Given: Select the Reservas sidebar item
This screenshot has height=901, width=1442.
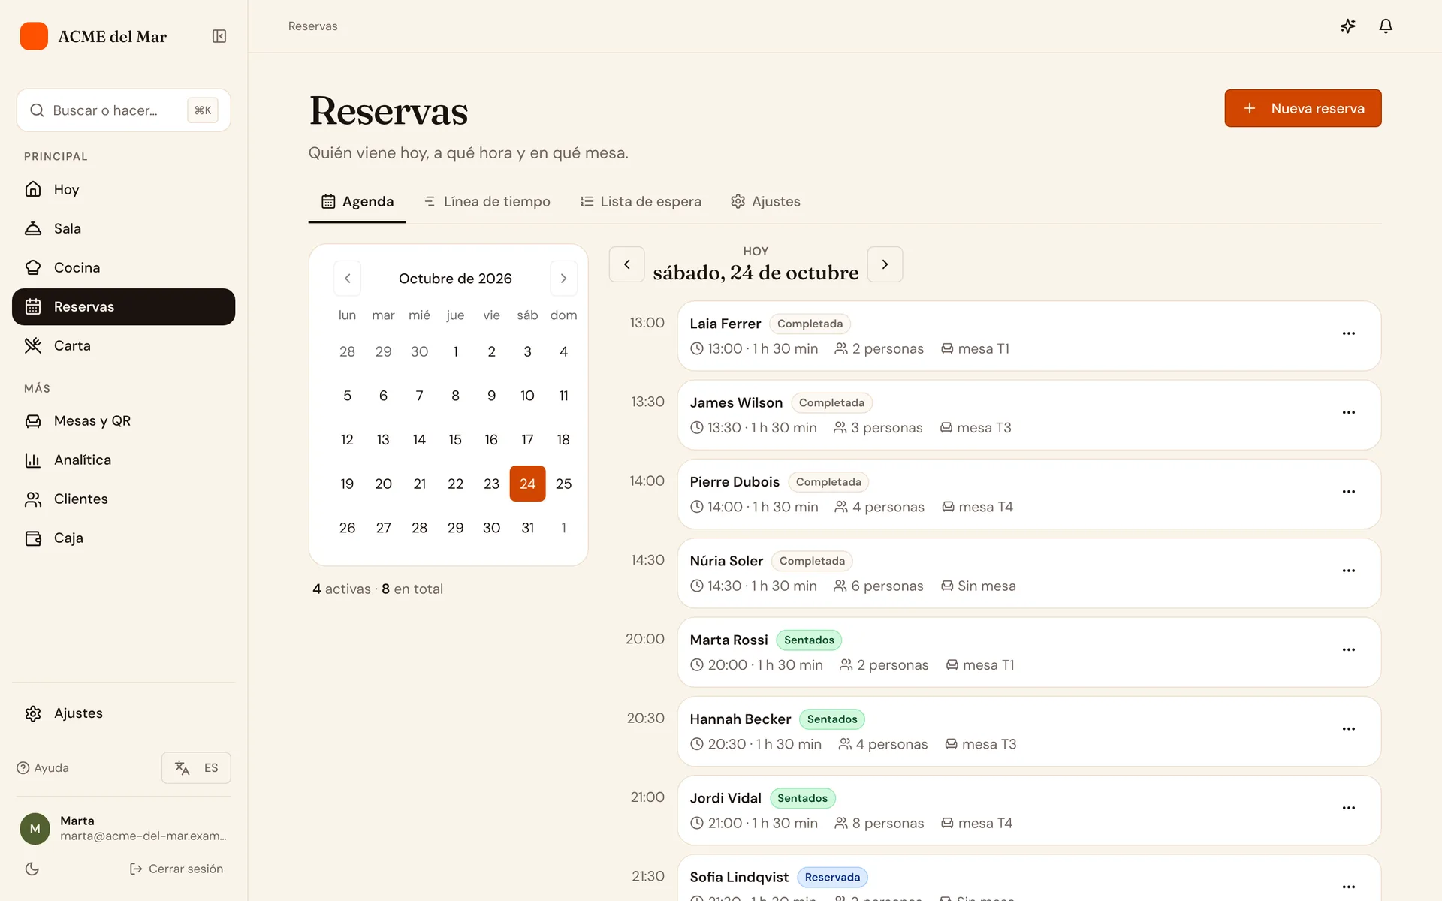Looking at the screenshot, I should [x=123, y=306].
